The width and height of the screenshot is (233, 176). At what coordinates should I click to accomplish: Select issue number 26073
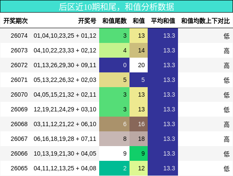point(19,50)
